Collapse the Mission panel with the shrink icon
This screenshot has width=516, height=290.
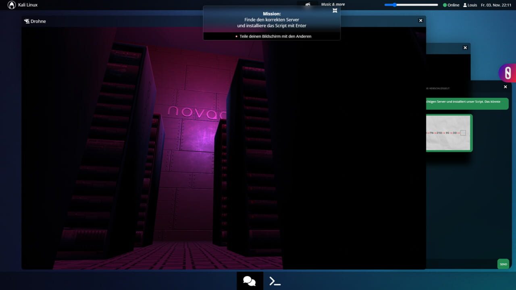coord(335,10)
